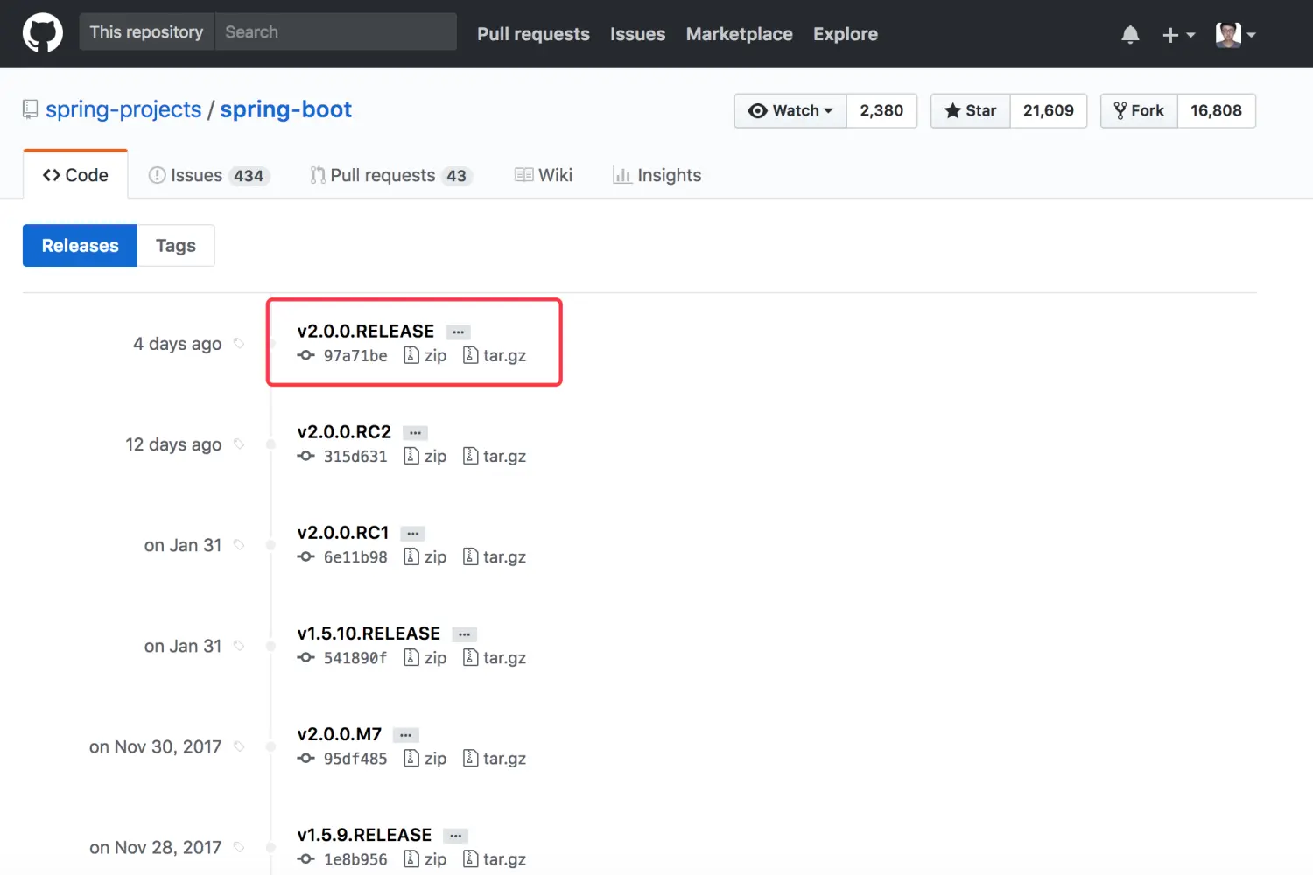
Task: Download zip for v2.0.0.RC2
Action: pos(425,456)
